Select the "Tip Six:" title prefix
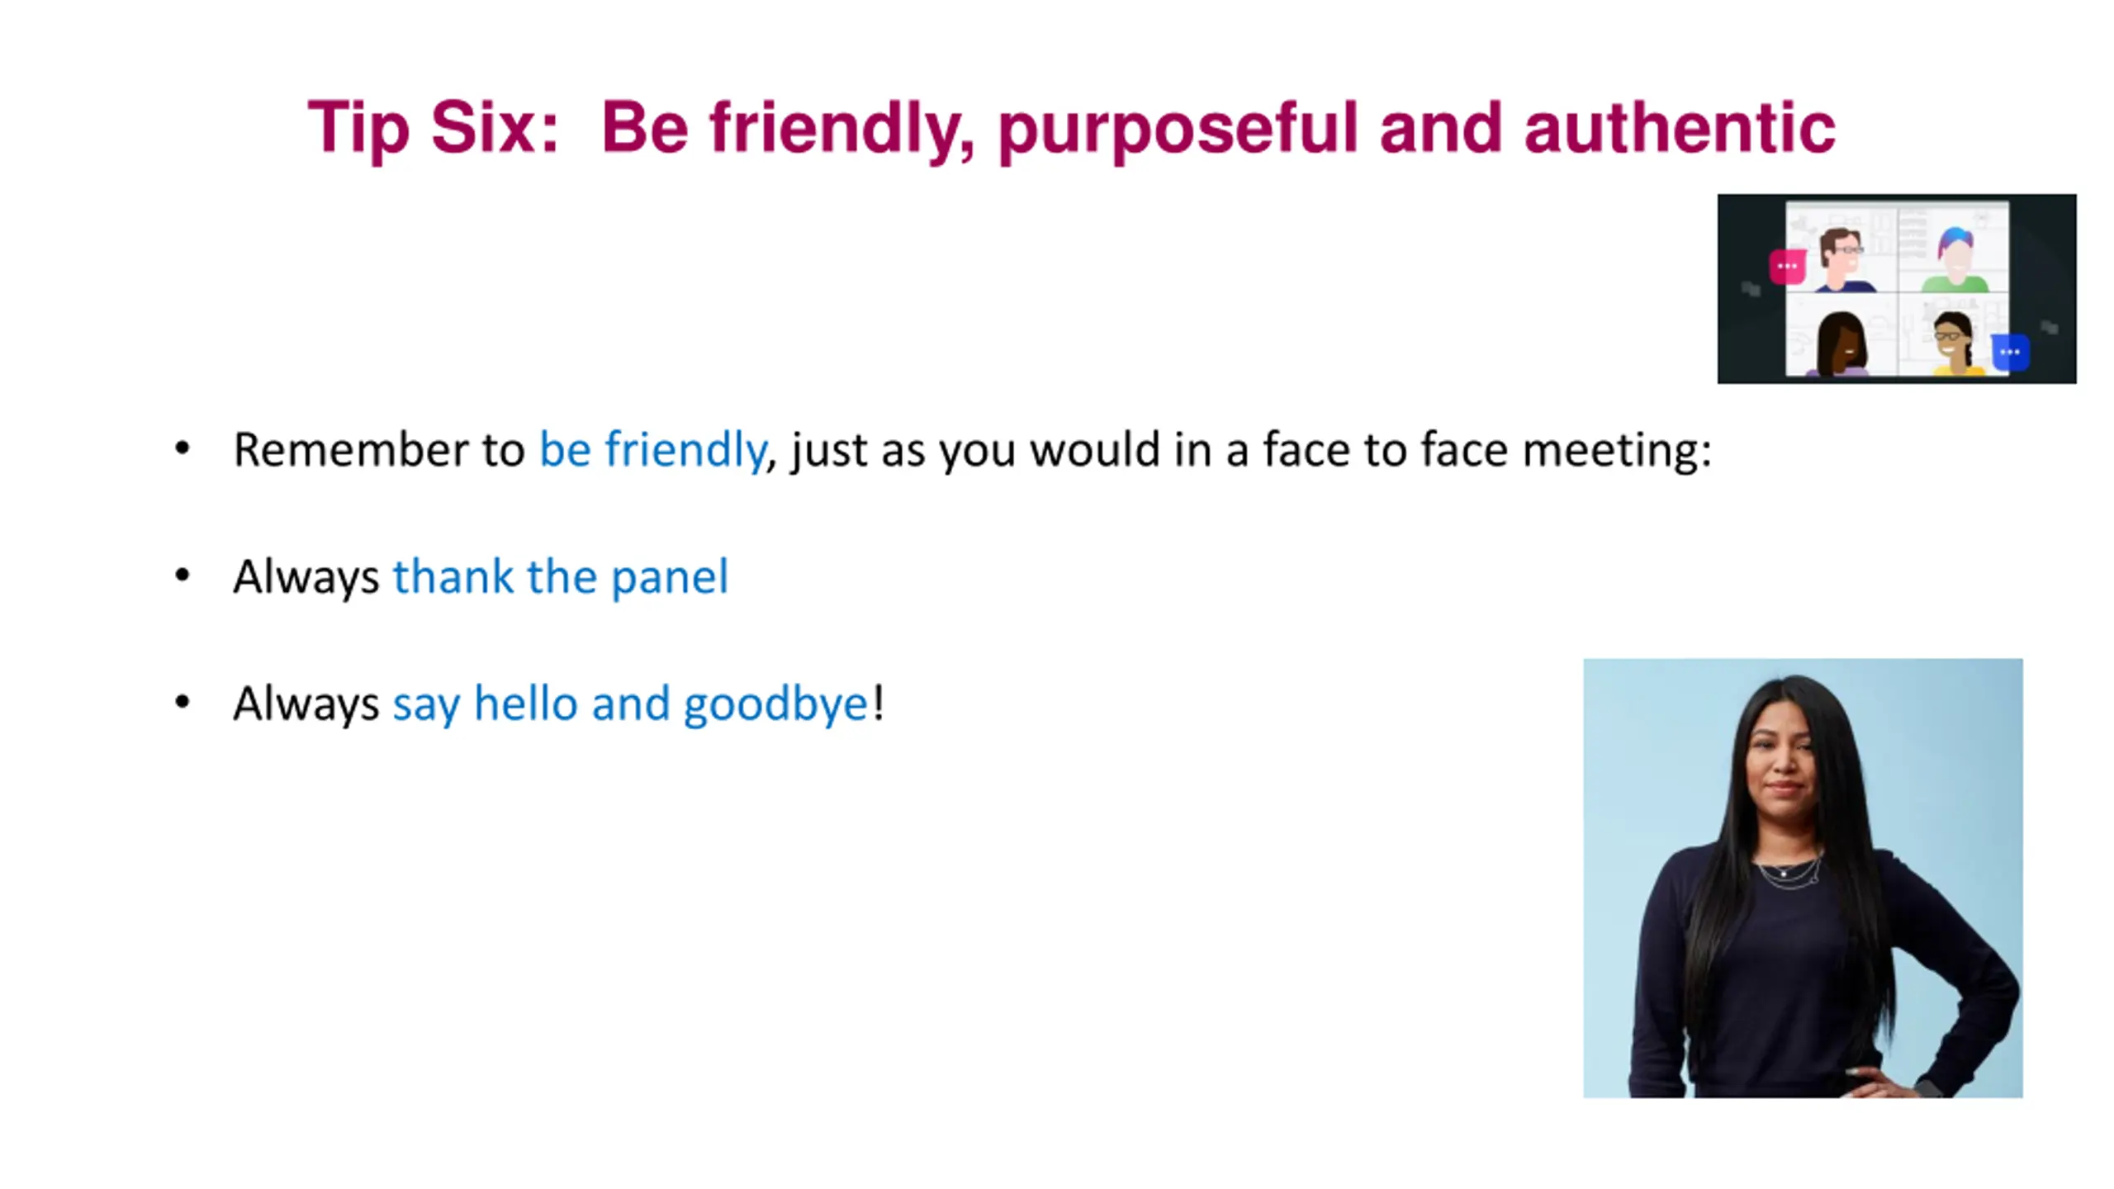This screenshot has width=2114, height=1189. pyautogui.click(x=434, y=129)
